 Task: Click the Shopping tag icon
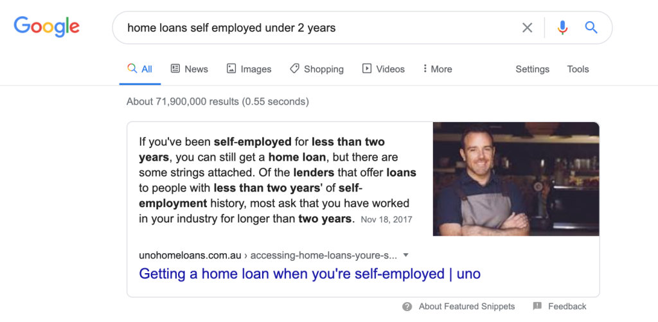(294, 68)
